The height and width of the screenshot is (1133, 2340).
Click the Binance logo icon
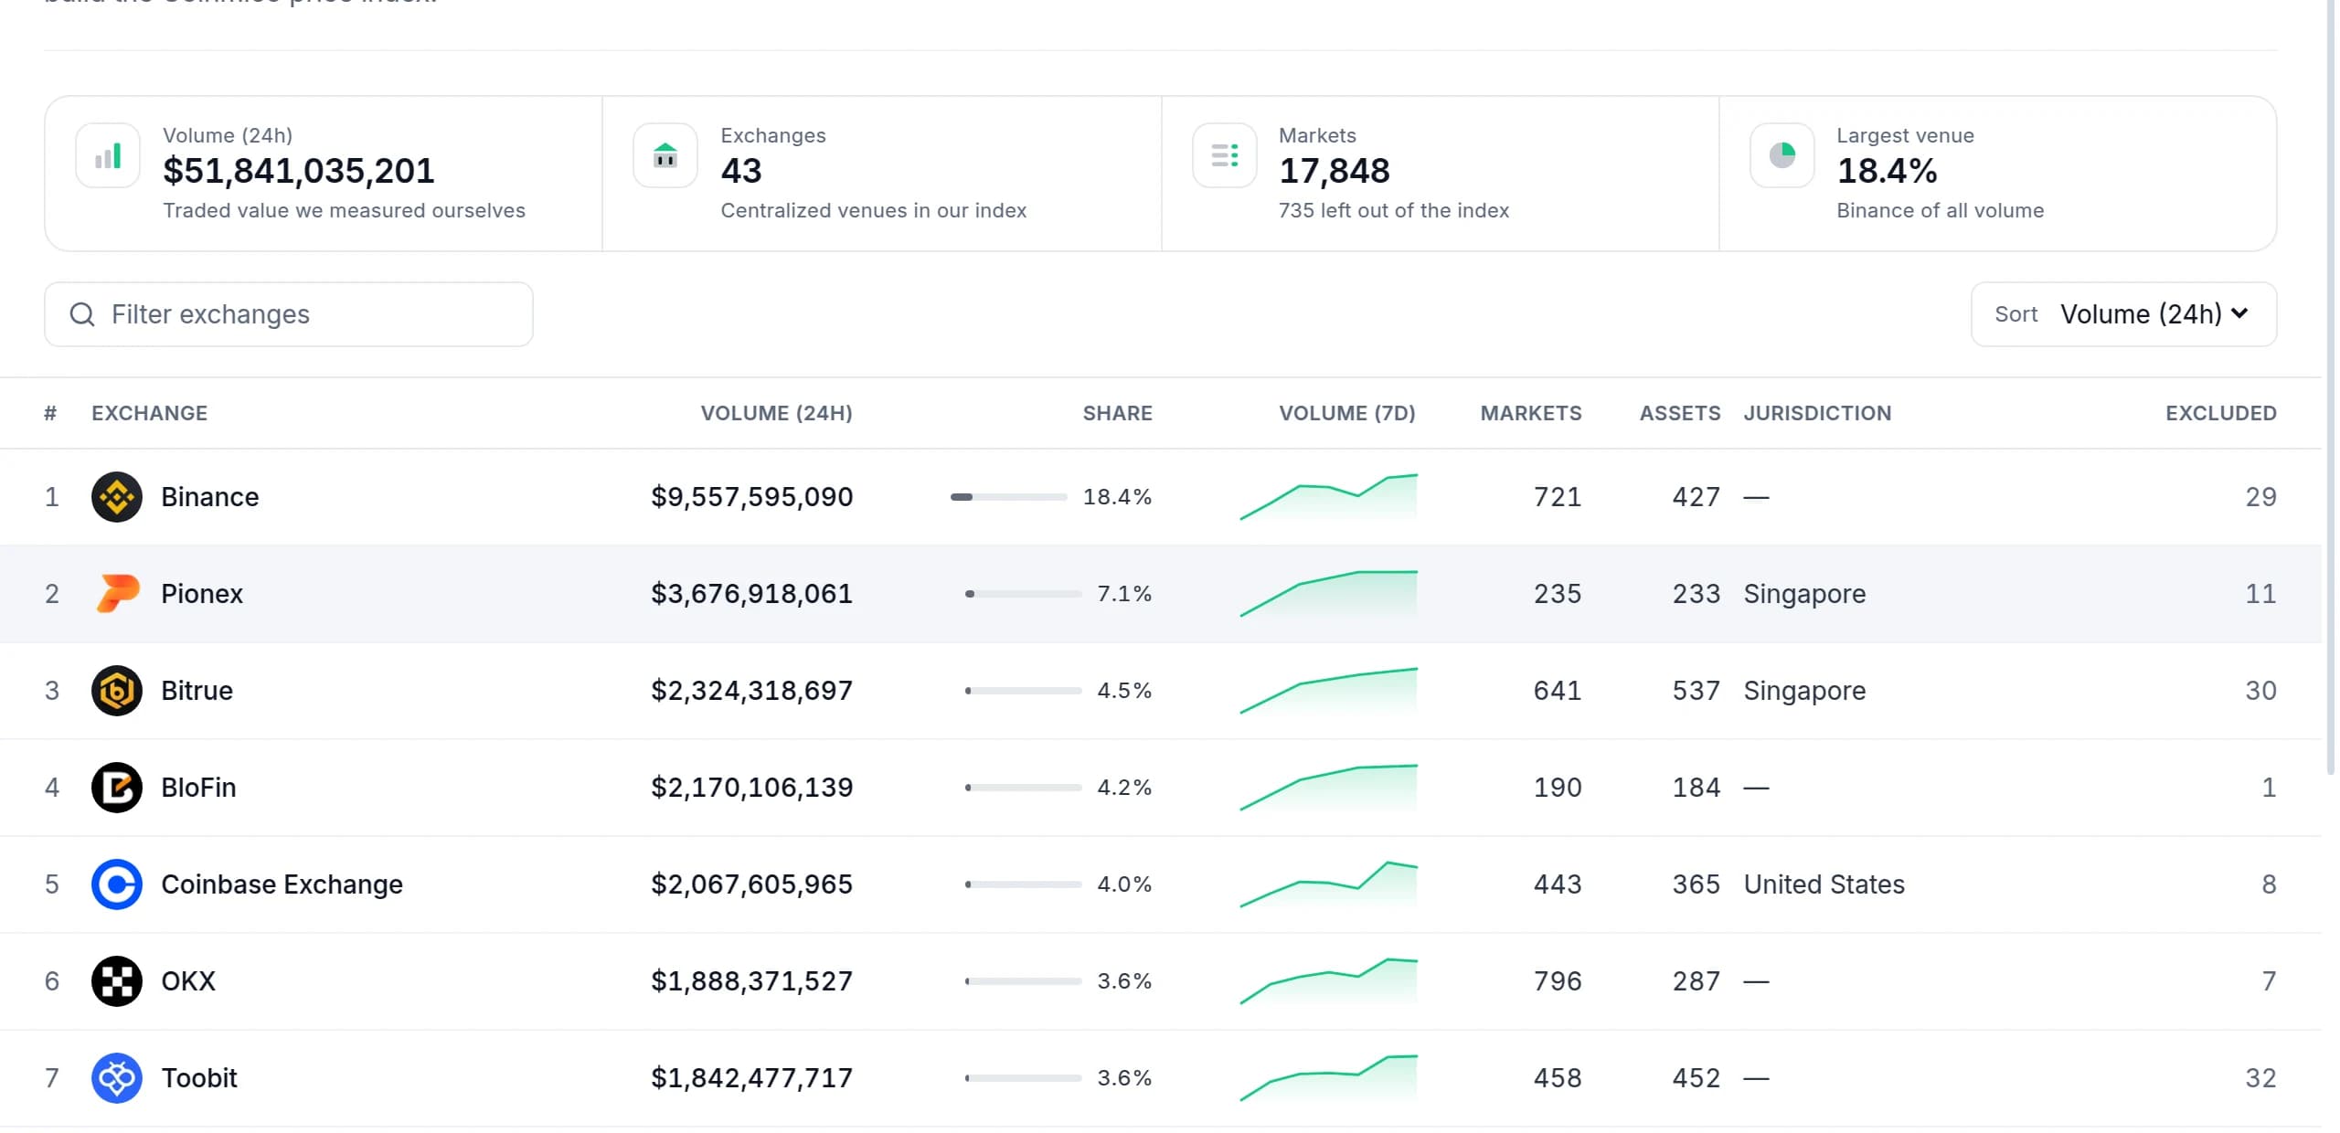117,497
